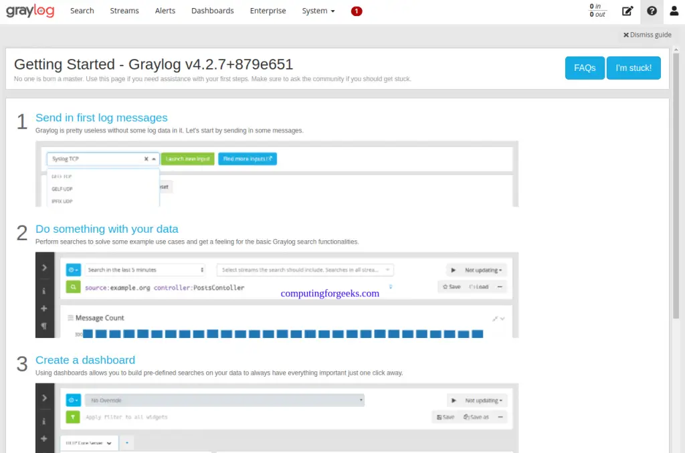Open Create a dashboard link

85,360
